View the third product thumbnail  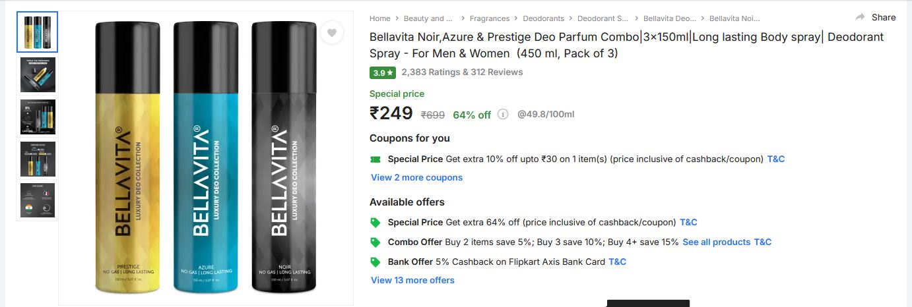coord(38,117)
